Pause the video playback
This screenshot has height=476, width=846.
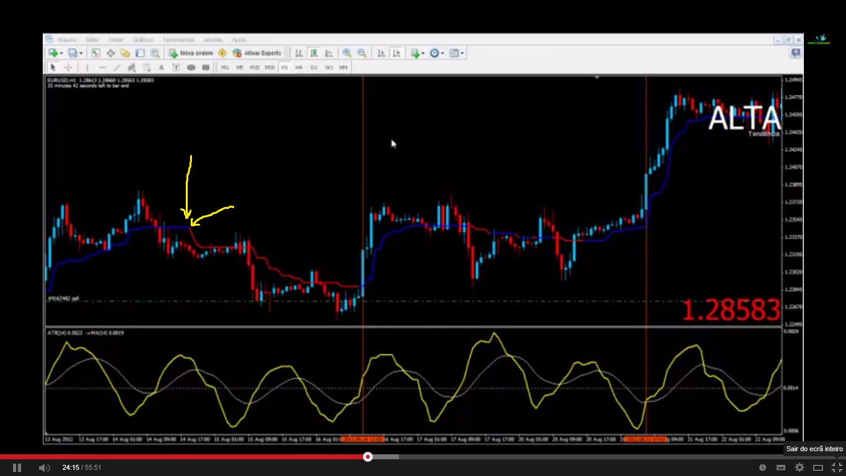(x=17, y=467)
